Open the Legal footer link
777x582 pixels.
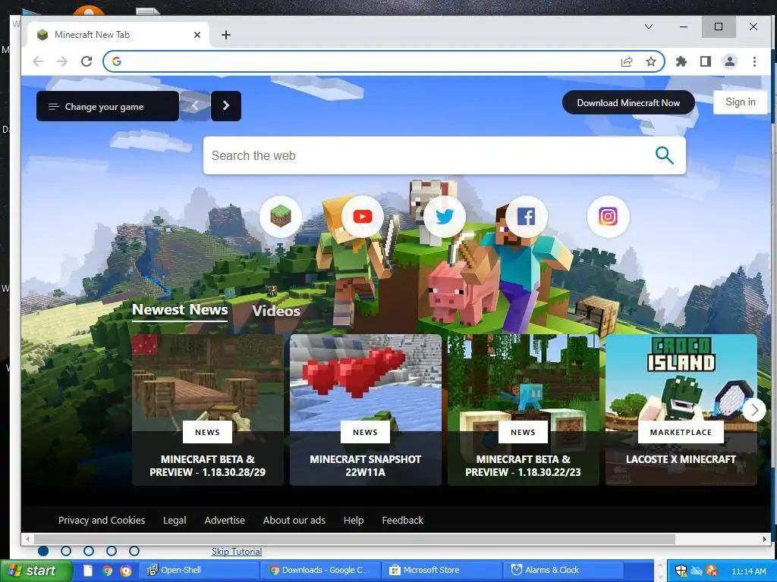tap(175, 520)
